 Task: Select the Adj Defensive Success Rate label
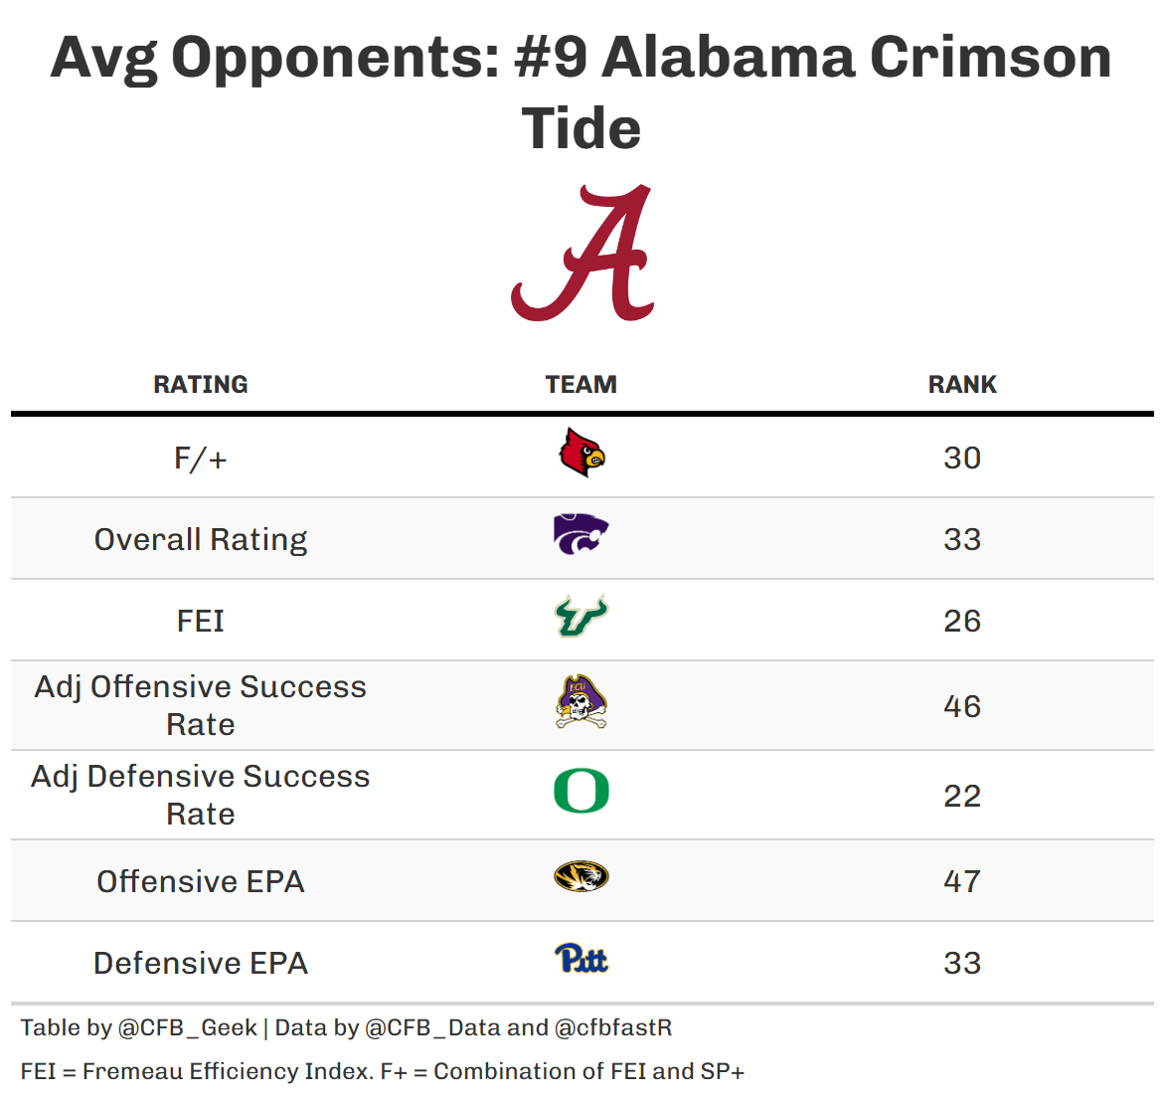coord(201,795)
